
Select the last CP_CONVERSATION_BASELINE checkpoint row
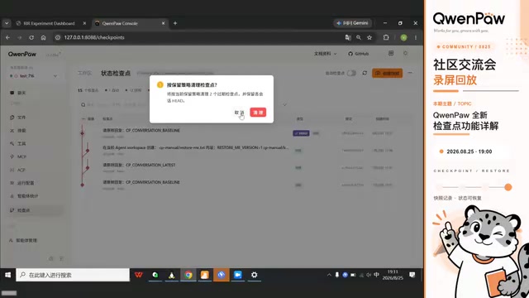pyautogui.click(x=245, y=185)
